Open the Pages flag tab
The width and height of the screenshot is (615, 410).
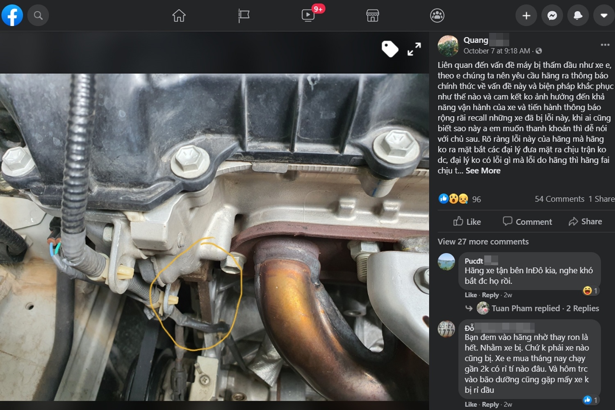[x=244, y=16]
